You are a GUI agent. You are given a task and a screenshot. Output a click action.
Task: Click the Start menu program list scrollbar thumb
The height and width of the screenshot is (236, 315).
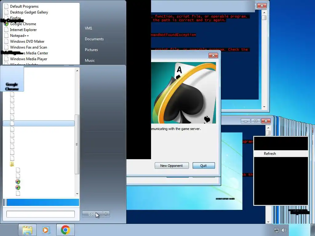[77, 144]
